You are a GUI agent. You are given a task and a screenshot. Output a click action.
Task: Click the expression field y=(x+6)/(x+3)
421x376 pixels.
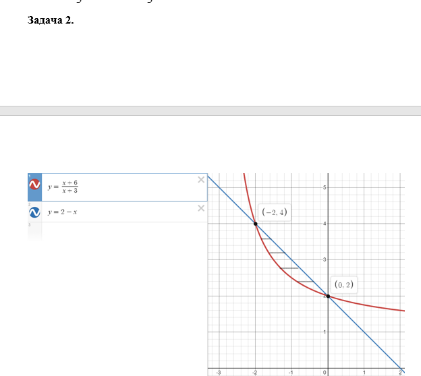pyautogui.click(x=125, y=187)
